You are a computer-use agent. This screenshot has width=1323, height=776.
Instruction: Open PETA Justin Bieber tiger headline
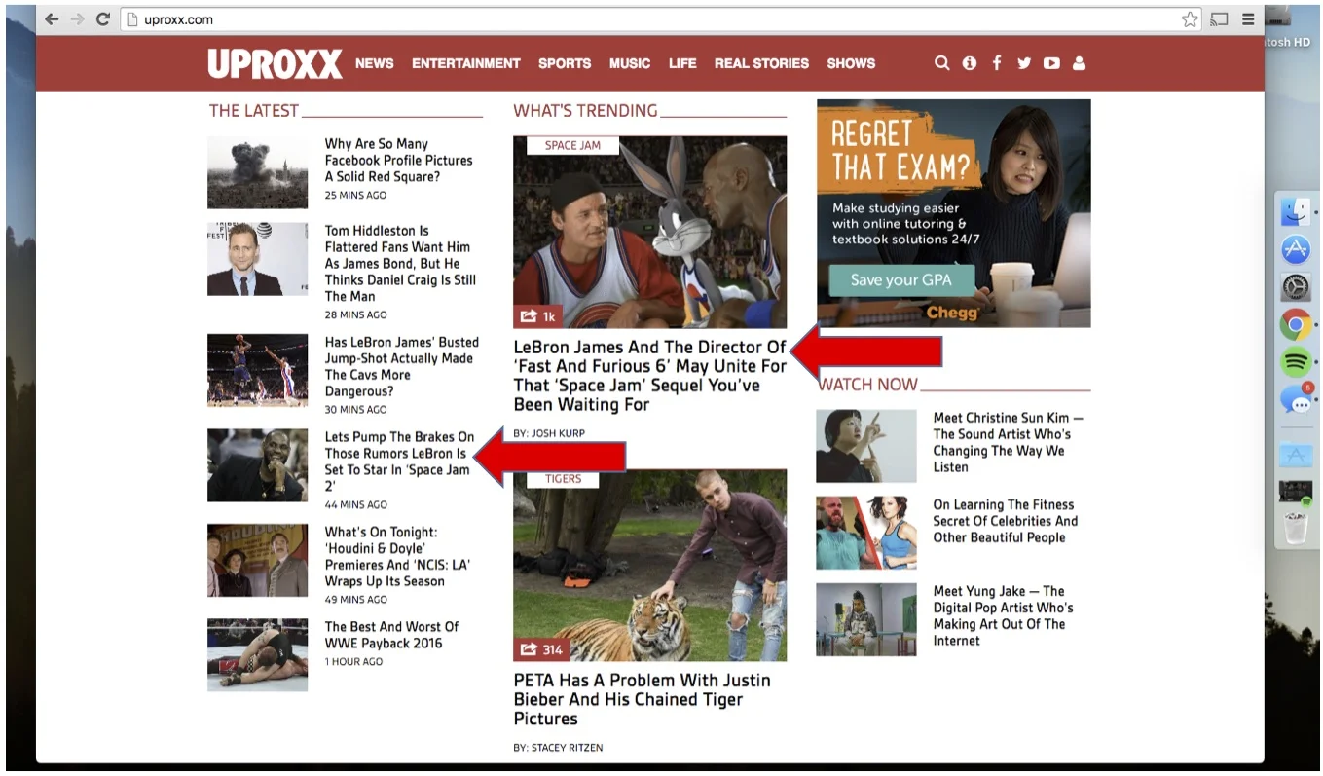(643, 699)
